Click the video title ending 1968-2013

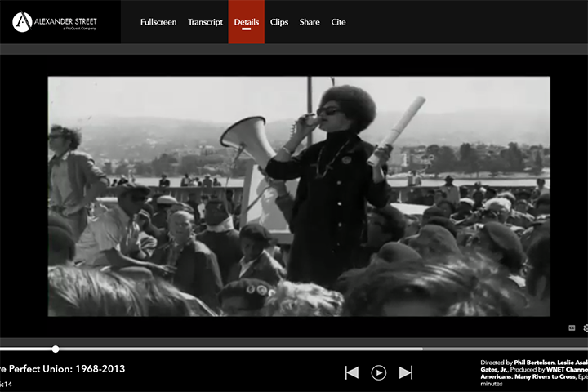point(64,369)
